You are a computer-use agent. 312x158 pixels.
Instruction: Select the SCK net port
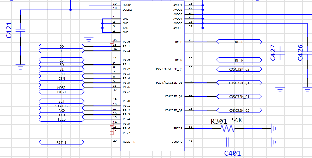(x=62, y=83)
